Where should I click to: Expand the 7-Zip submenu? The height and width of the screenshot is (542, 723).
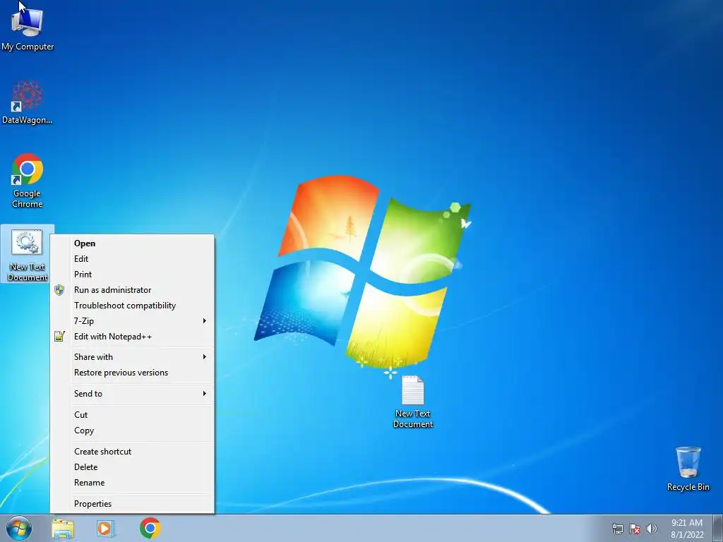tap(132, 321)
